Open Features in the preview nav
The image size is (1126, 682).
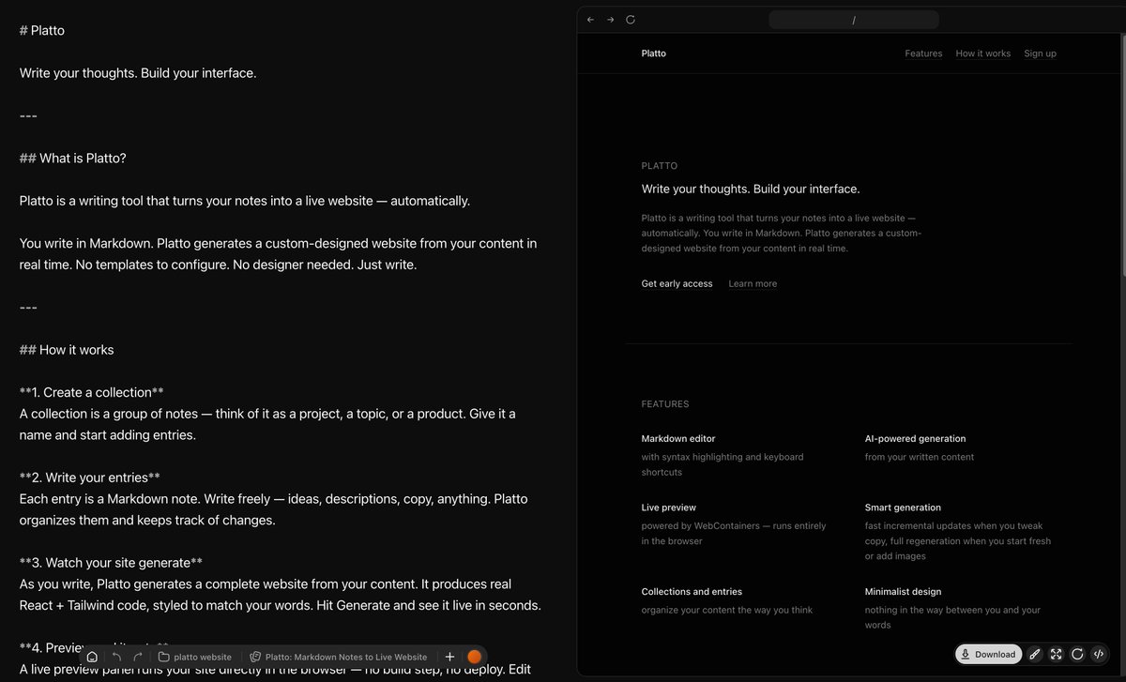click(923, 53)
